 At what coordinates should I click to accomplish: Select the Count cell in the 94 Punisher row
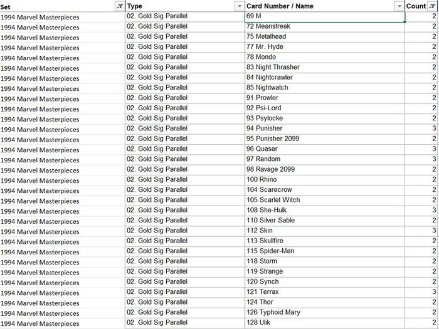(421, 128)
